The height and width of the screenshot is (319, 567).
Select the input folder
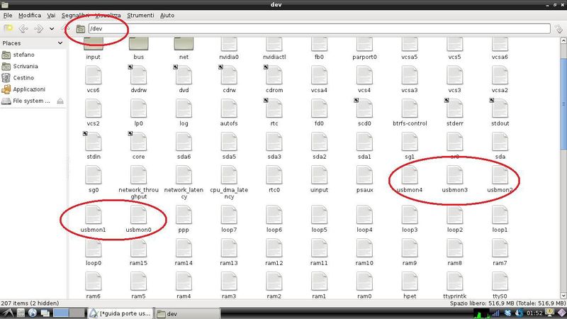point(94,48)
